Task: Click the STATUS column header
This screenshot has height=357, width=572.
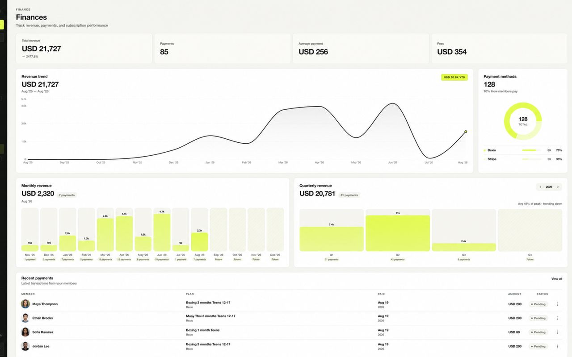Action: coord(543,294)
